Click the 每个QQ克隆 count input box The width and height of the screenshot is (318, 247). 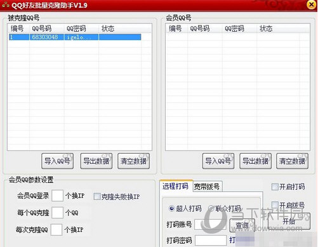(58, 213)
